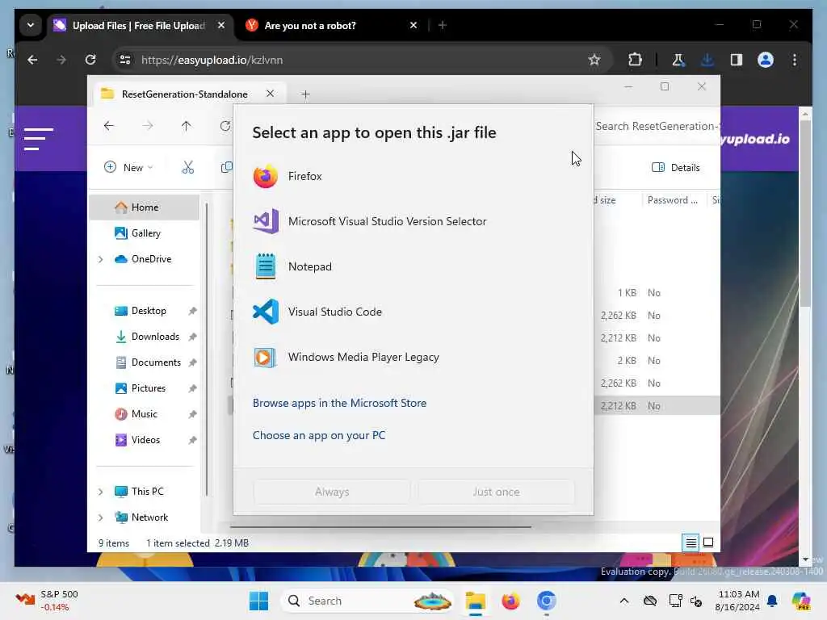Choose Firefox to open the .jar file

coord(413,176)
